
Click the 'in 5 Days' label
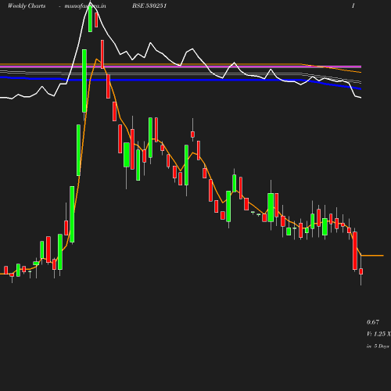click(x=378, y=346)
